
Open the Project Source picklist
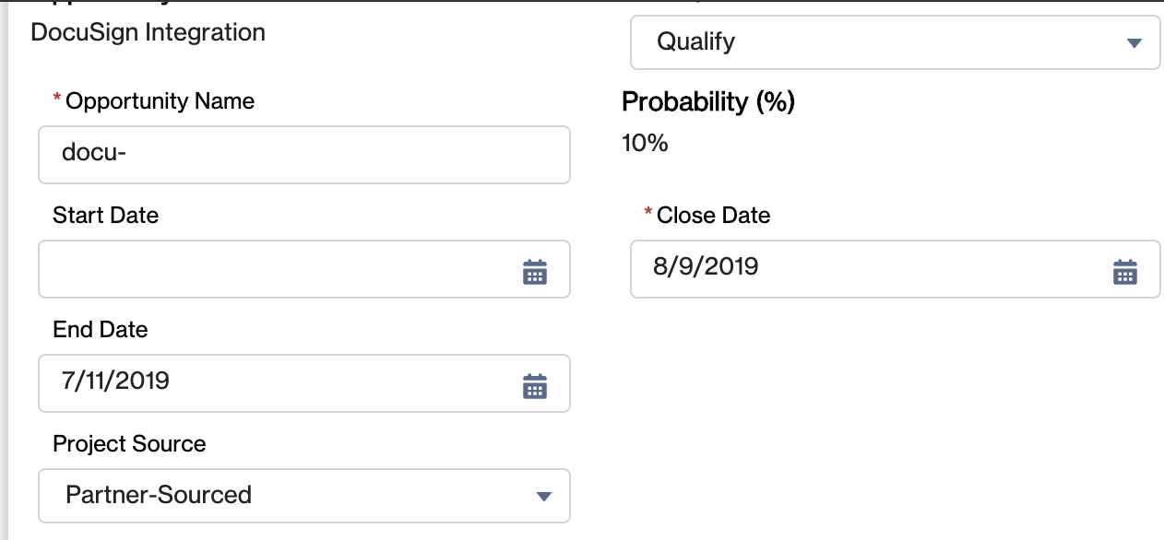[x=304, y=496]
